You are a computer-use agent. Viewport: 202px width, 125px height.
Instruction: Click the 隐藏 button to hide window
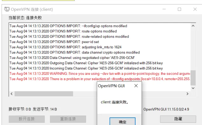pos(178,119)
